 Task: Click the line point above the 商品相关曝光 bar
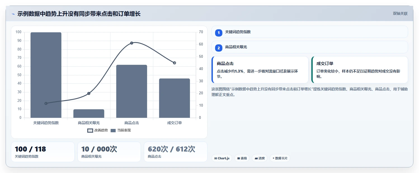coord(89,93)
